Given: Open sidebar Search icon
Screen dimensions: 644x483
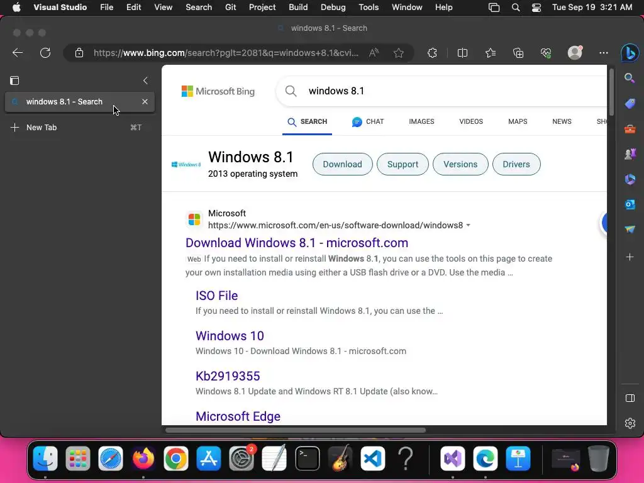Looking at the screenshot, I should (630, 78).
